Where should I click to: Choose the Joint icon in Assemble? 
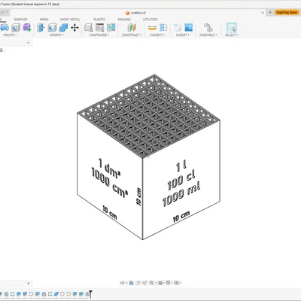point(208,27)
